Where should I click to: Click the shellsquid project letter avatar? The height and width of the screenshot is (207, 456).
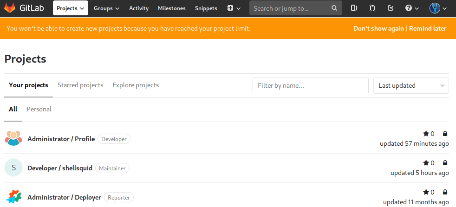point(13,168)
